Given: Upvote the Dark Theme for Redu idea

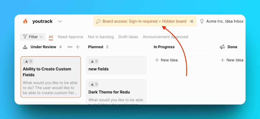Looking at the screenshot, I should click(x=93, y=84).
